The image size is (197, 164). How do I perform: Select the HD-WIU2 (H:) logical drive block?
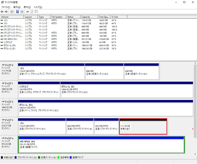101,144
